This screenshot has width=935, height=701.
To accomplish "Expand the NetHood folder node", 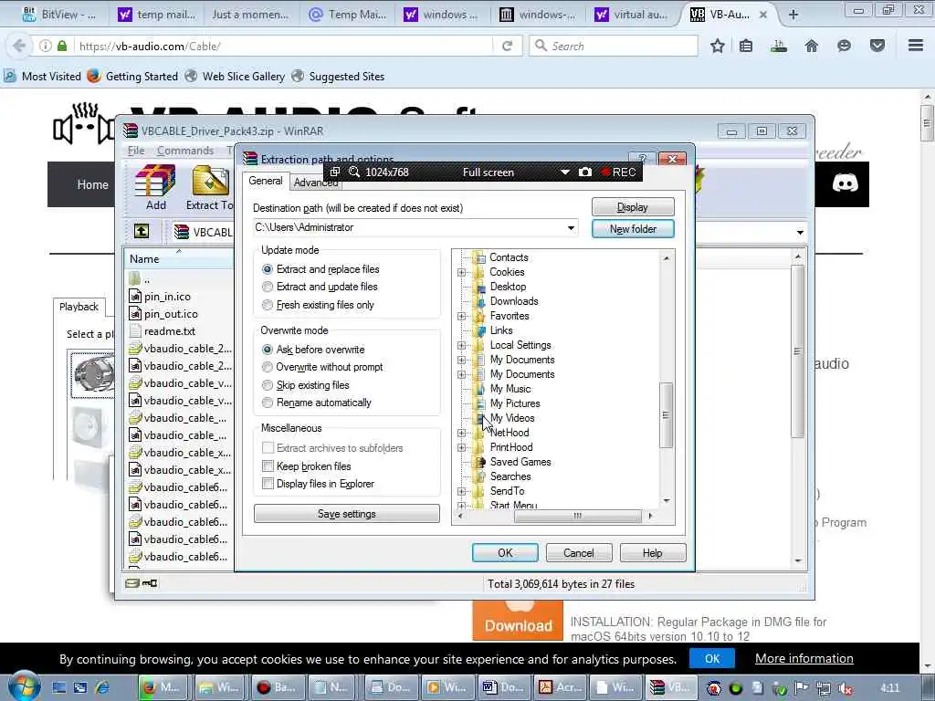I will click(461, 433).
